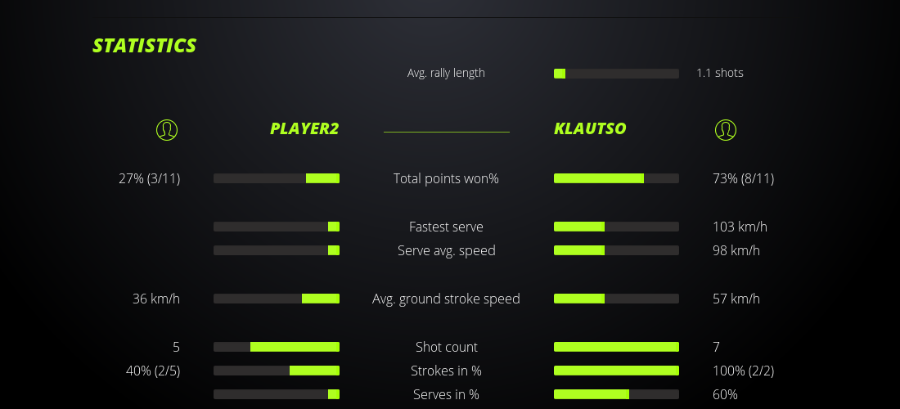Click KLAUTSO's Serve avg. speed bar

click(616, 250)
